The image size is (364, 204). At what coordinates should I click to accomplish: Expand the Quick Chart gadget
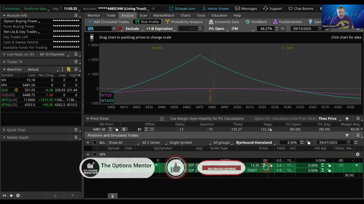point(4,130)
